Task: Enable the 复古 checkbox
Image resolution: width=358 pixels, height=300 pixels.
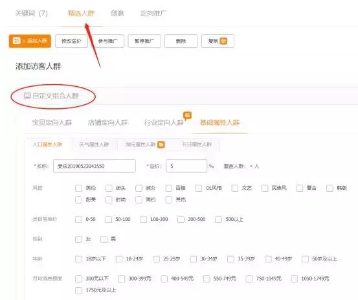Action: tap(300, 189)
